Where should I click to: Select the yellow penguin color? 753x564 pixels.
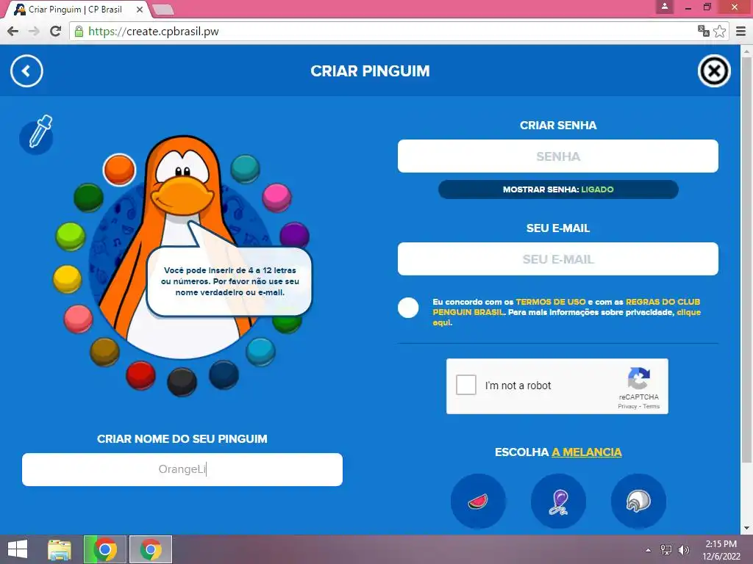[x=67, y=279]
